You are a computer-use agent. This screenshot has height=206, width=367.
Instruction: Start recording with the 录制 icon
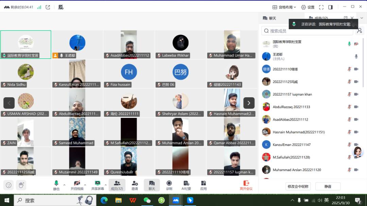169,185
